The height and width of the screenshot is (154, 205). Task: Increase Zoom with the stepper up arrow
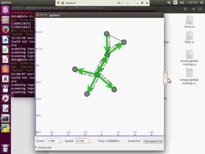coord(60,140)
